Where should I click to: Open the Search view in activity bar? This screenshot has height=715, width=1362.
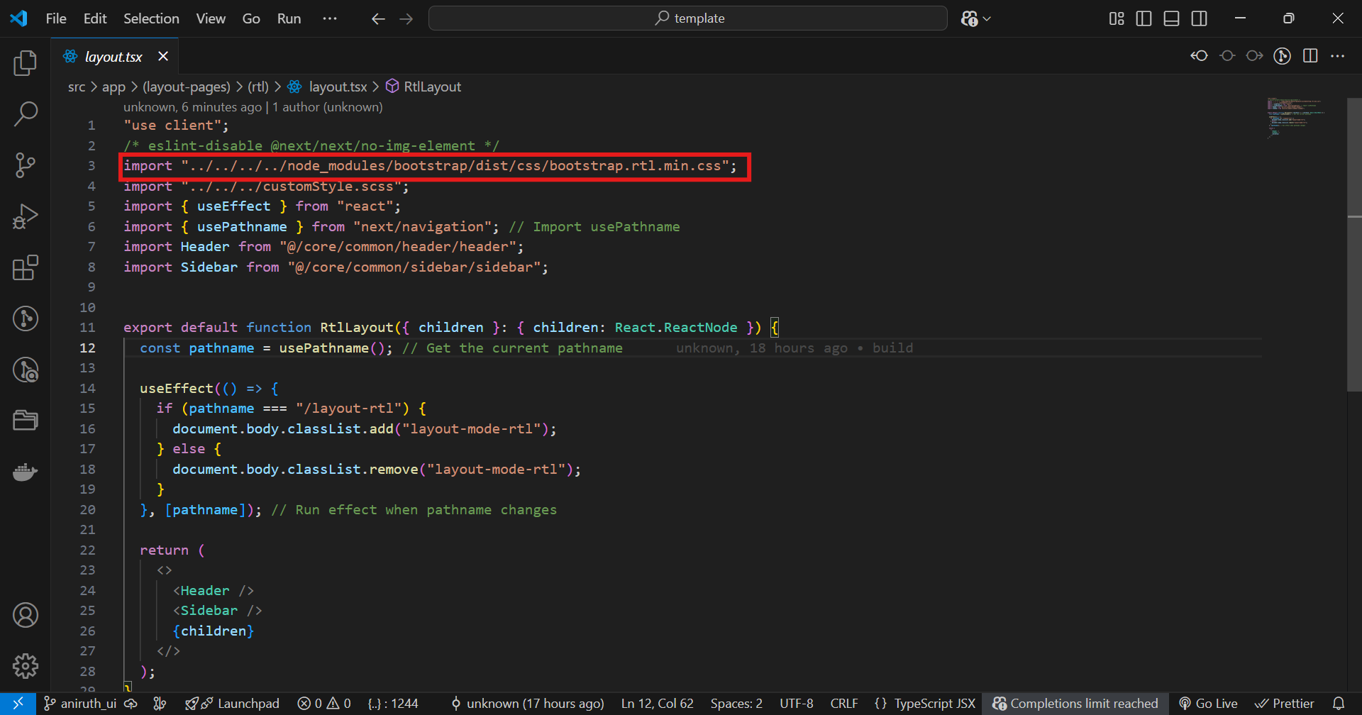(x=26, y=113)
